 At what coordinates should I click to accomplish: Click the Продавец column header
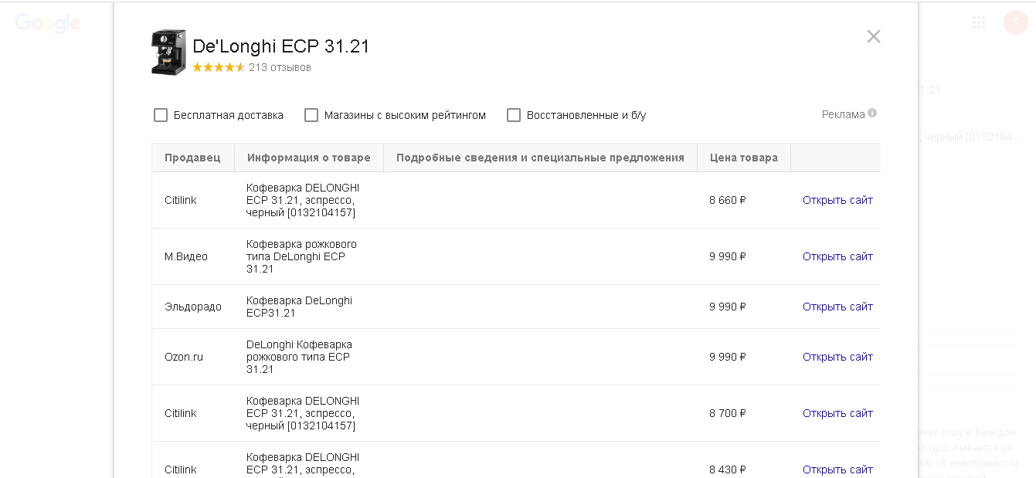[x=192, y=158]
